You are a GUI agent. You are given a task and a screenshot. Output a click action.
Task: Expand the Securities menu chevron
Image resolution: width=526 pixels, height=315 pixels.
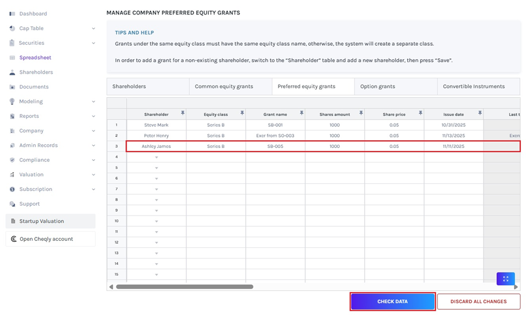tap(93, 43)
